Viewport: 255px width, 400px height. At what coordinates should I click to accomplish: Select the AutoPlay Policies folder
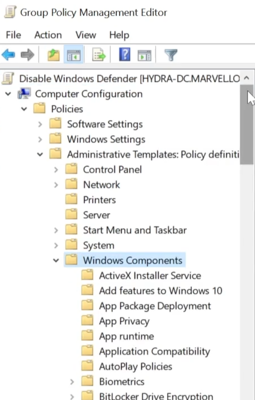tap(135, 367)
